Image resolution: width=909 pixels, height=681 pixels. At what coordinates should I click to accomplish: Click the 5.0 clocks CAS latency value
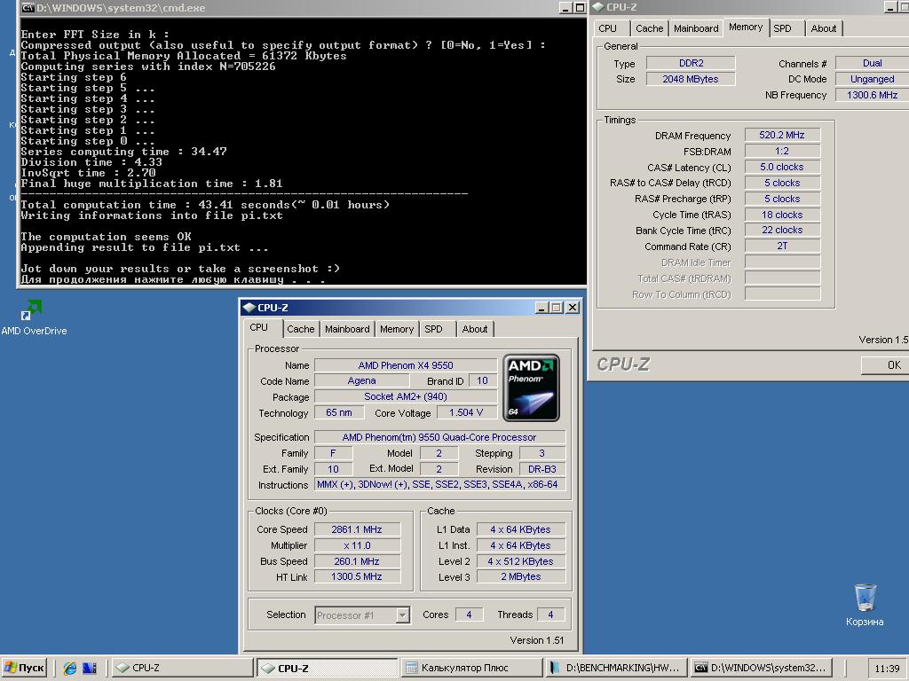[782, 167]
